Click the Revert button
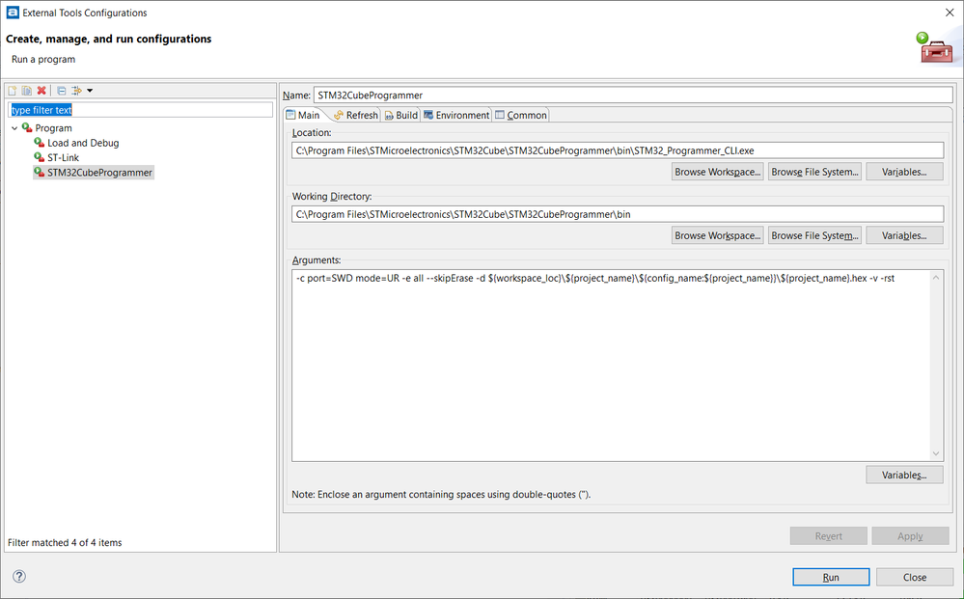The height and width of the screenshot is (599, 964). click(829, 536)
